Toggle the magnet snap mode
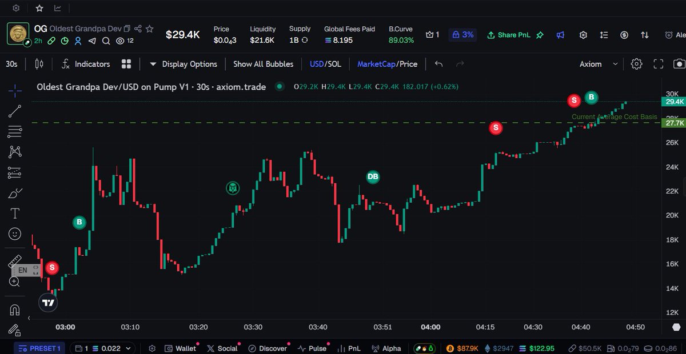This screenshot has width=686, height=354. pyautogui.click(x=15, y=310)
